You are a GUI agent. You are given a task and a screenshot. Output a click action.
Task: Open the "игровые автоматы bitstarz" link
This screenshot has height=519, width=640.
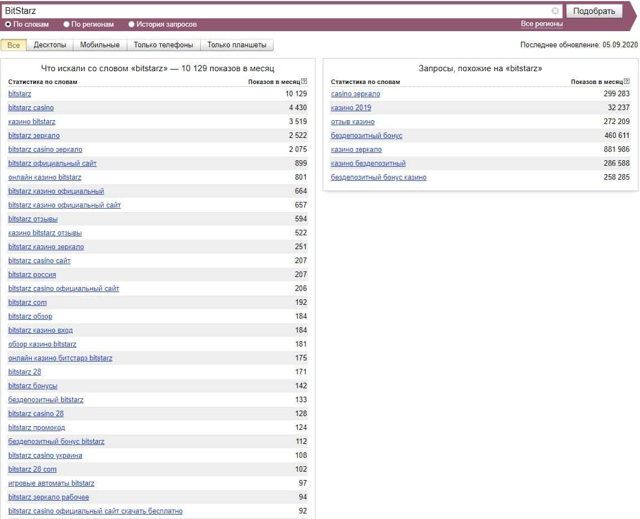pyautogui.click(x=51, y=483)
